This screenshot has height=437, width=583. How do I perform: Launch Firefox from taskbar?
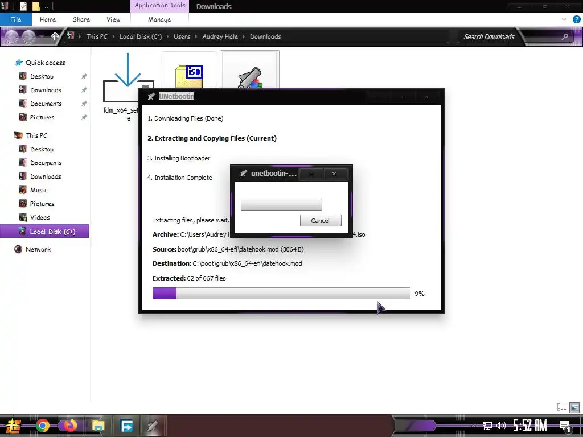tap(70, 426)
